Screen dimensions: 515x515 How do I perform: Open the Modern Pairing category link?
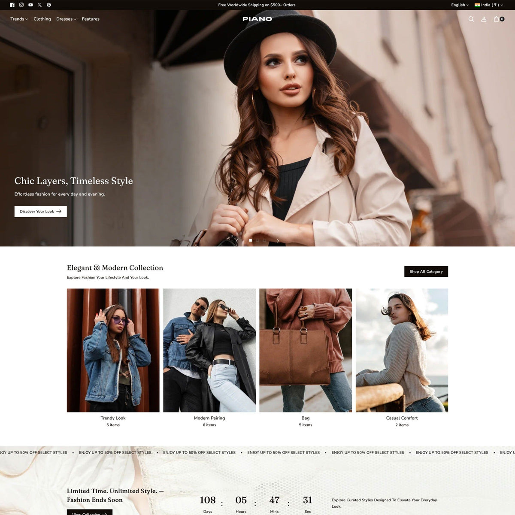[209, 418]
